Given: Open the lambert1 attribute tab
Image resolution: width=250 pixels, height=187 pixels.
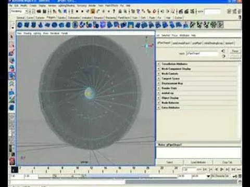Looking at the screenshot, I should pyautogui.click(x=229, y=43).
